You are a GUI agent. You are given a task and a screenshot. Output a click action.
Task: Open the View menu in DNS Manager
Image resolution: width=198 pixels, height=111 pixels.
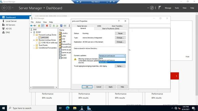click(x=45, y=22)
